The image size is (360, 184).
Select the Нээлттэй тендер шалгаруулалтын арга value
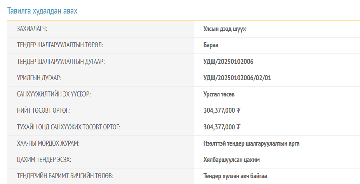pos(251,144)
